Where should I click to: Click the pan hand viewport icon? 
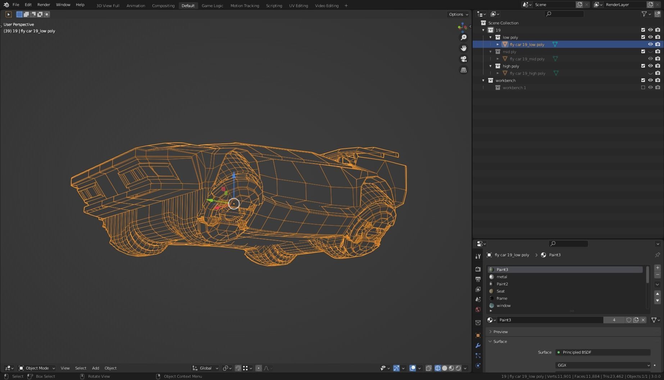pyautogui.click(x=464, y=48)
